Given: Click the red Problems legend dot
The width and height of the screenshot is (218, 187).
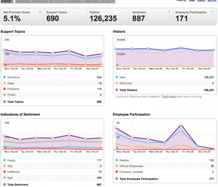Looking at the screenshot, I should (x=4, y=89).
